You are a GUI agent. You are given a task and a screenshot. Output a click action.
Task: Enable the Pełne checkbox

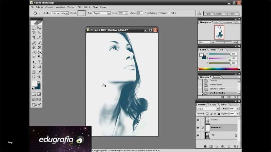[169, 13]
